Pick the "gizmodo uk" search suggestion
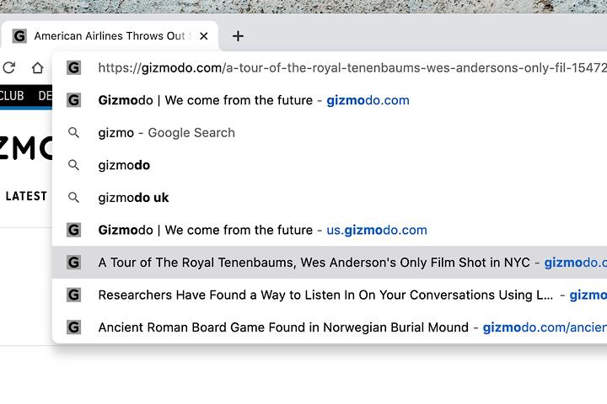Viewport: 607px width, 404px height. (x=133, y=198)
